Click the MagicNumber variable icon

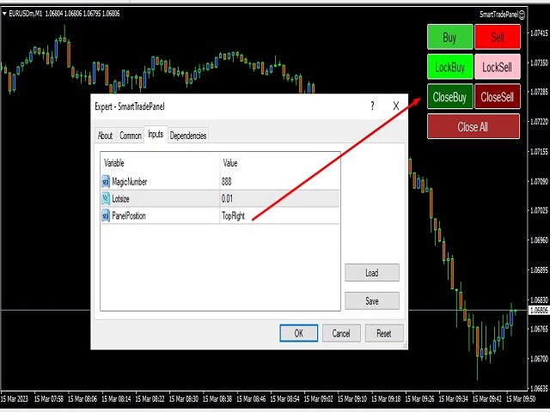pos(106,181)
